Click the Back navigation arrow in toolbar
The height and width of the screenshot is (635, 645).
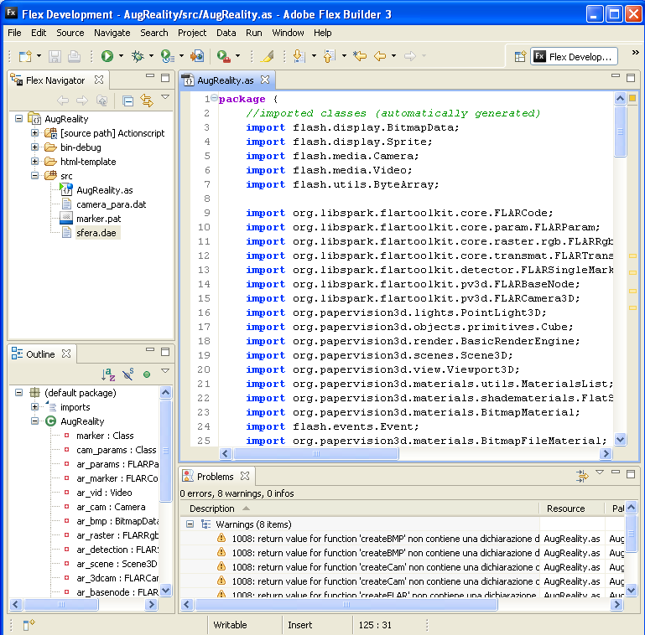[380, 56]
